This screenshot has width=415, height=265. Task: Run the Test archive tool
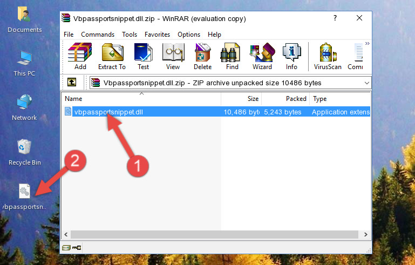[x=143, y=56]
